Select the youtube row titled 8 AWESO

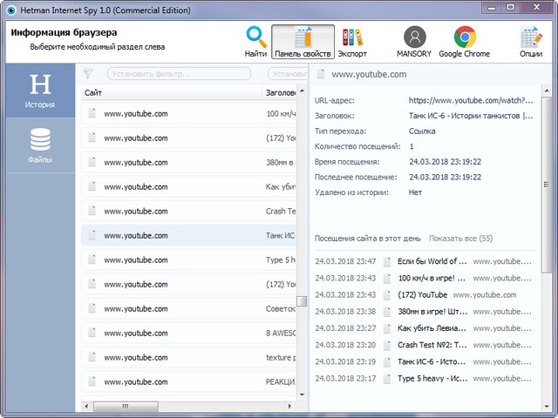pos(188,333)
